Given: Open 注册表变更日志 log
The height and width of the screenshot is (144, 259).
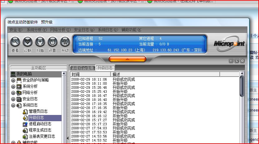Looking at the screenshot, I should click(x=42, y=137).
